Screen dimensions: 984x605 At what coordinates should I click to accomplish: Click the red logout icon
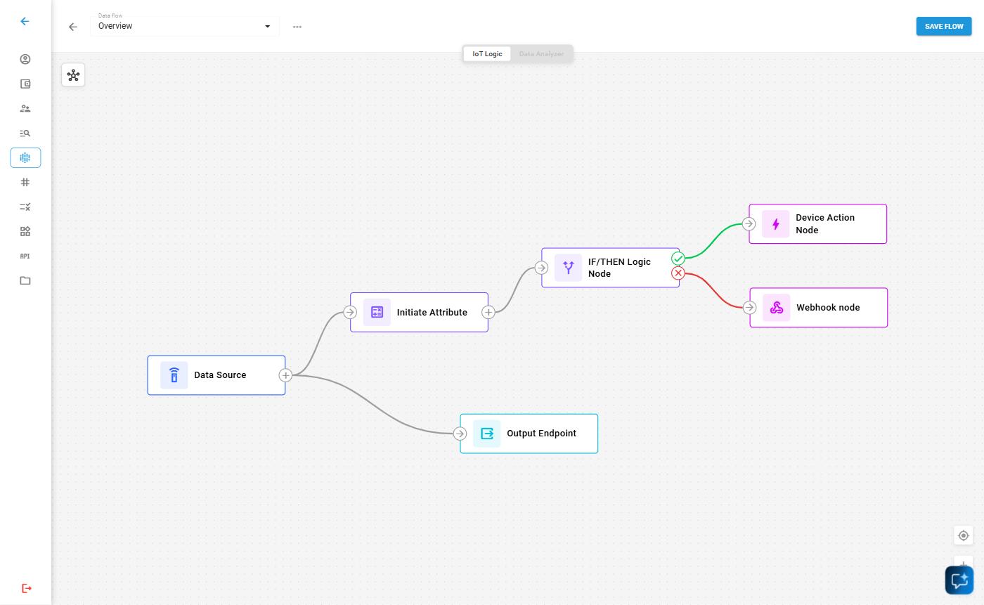27,588
